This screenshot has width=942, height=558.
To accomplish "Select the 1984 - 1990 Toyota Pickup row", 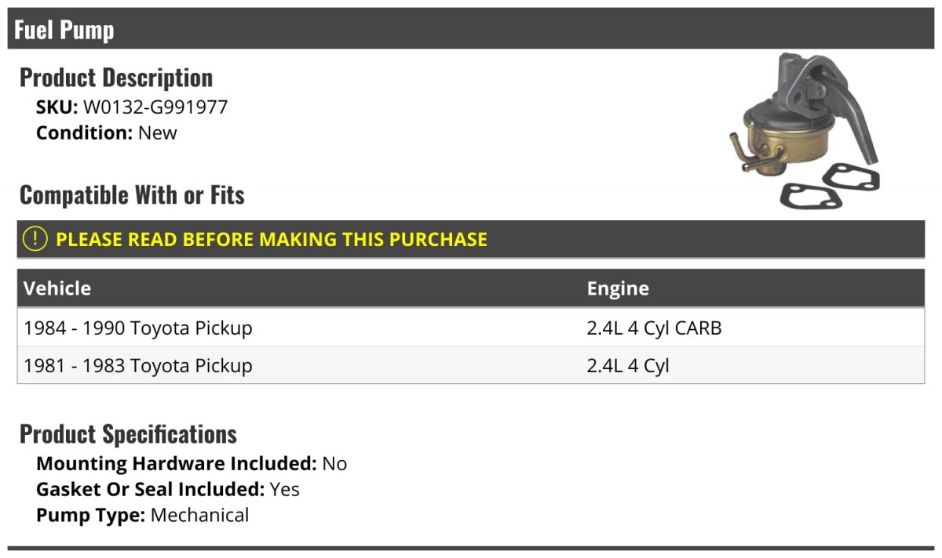I will [471, 328].
